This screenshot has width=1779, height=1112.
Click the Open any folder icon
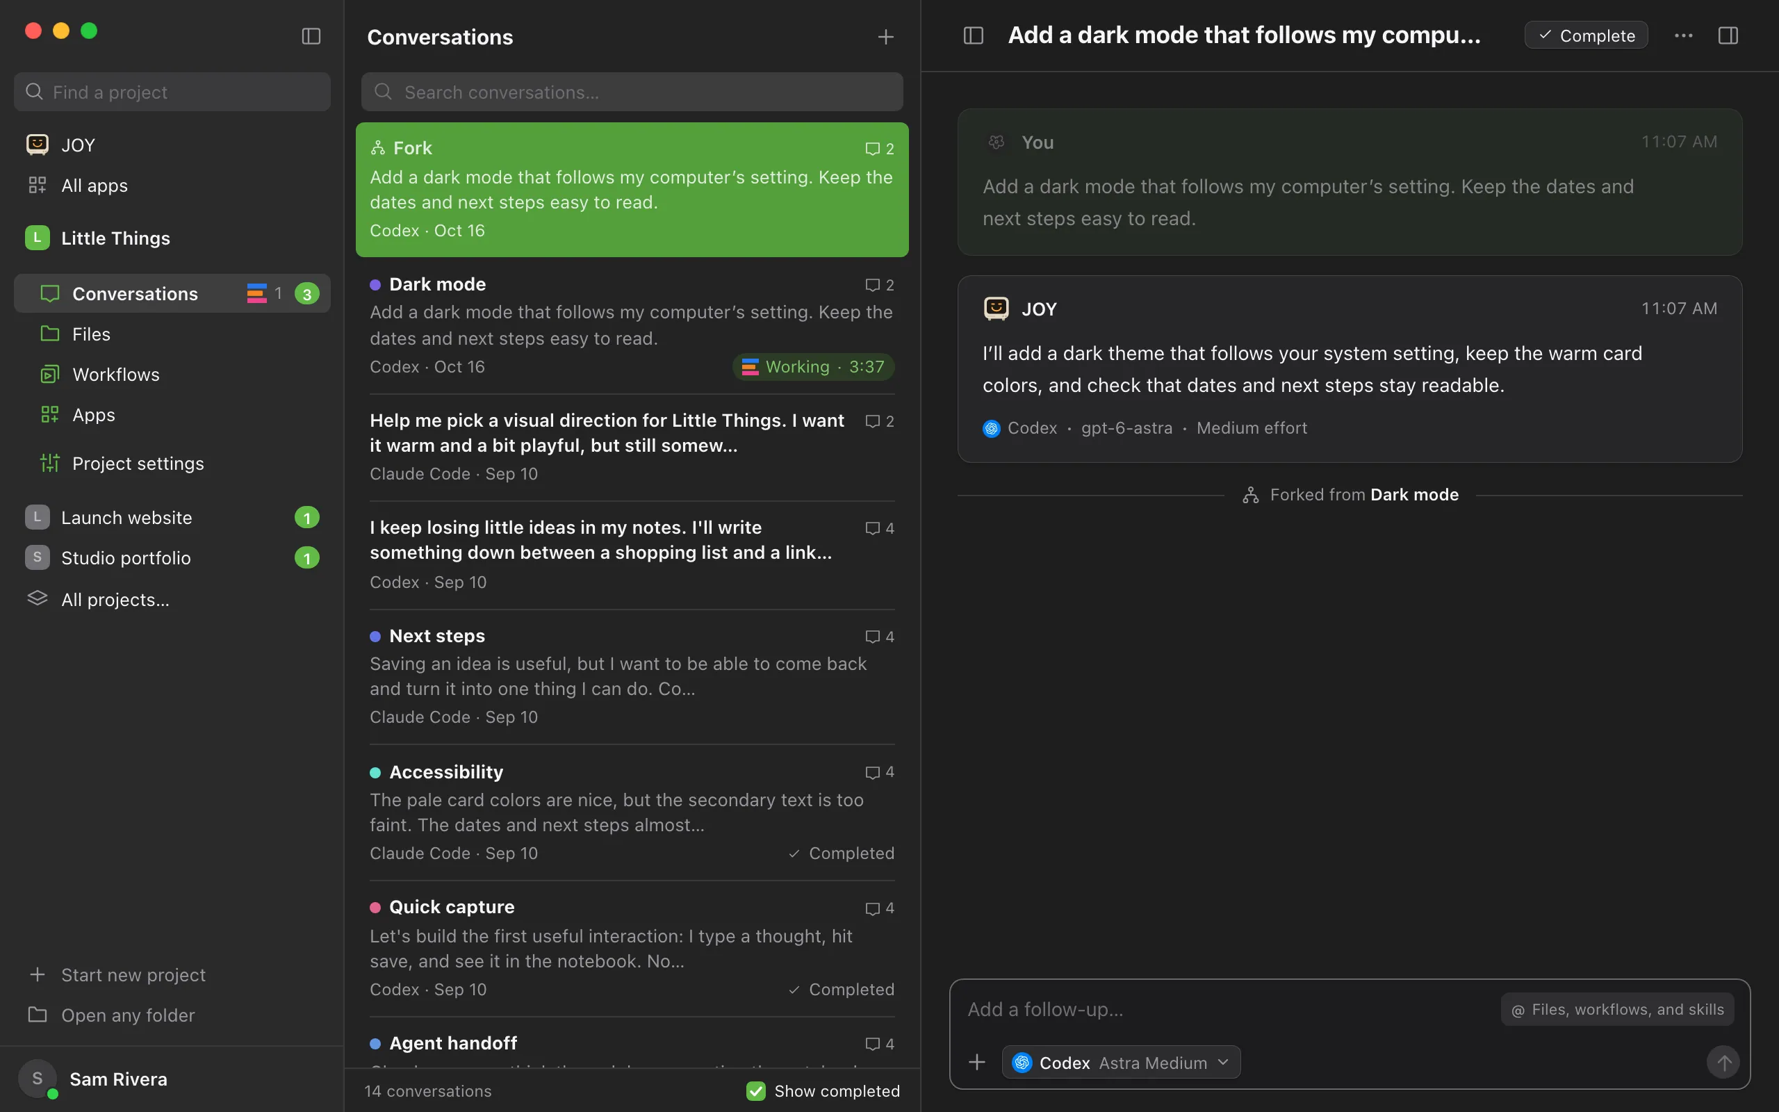pos(38,1014)
